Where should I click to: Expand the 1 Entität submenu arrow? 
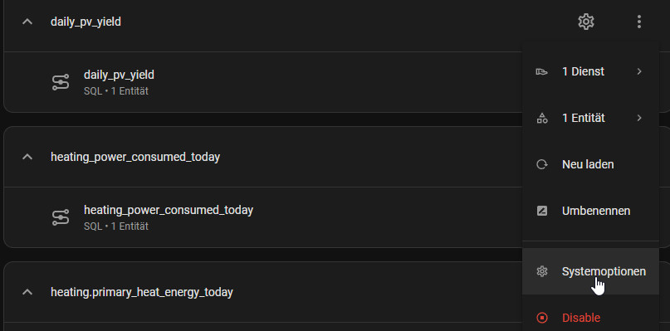[x=639, y=118]
